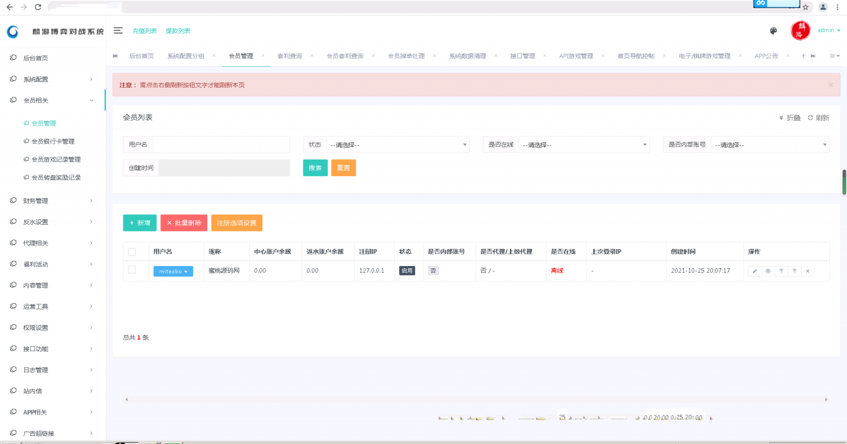Image resolution: width=847 pixels, height=444 pixels.
Task: Click the browser reload icon
Action: pyautogui.click(x=38, y=7)
